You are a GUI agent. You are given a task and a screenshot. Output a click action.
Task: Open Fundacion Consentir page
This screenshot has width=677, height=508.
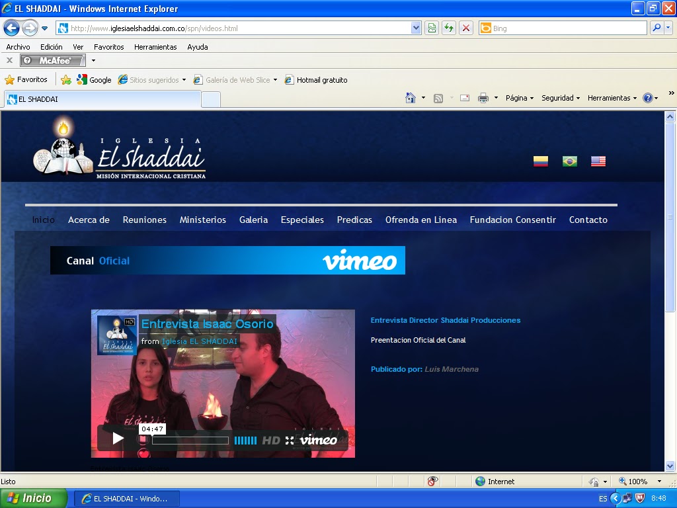point(512,220)
